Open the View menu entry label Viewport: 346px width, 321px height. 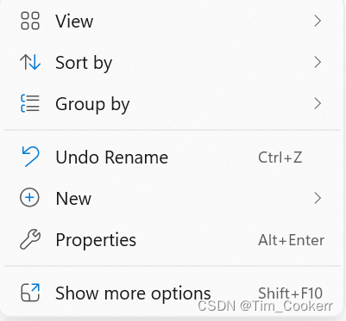(x=74, y=22)
